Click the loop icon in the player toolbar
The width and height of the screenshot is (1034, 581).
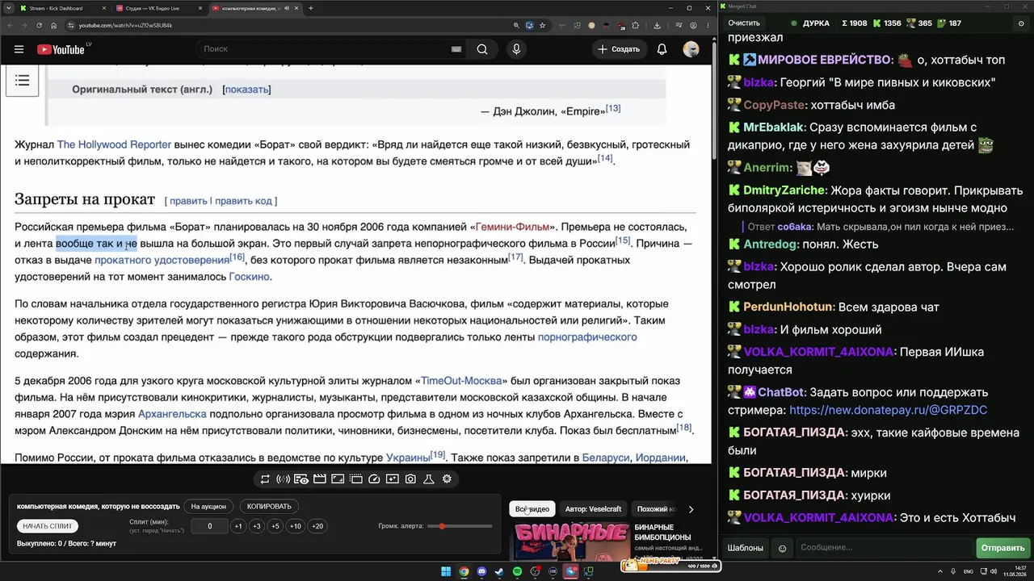pyautogui.click(x=264, y=479)
